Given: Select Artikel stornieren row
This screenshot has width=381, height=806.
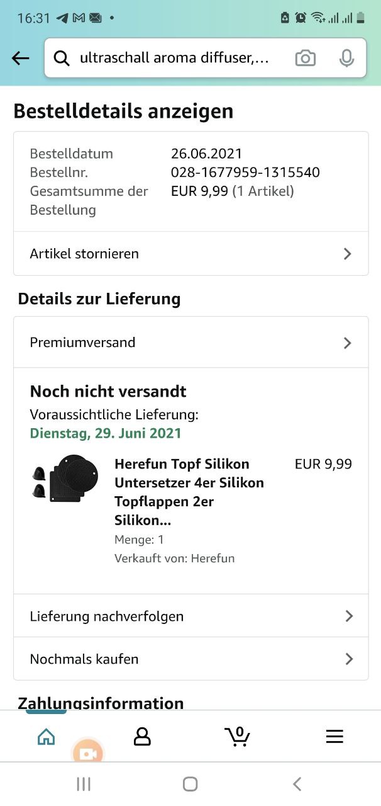Looking at the screenshot, I should (x=84, y=254).
